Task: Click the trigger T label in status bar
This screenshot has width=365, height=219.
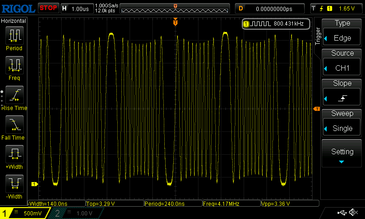Action: pos(313,9)
